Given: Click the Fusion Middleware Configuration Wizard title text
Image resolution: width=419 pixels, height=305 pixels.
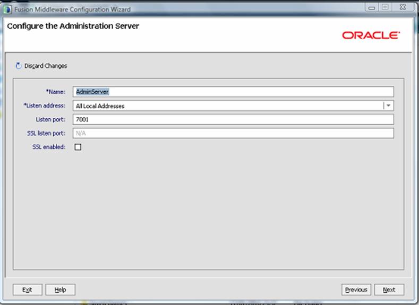Looking at the screenshot, I should pos(72,10).
